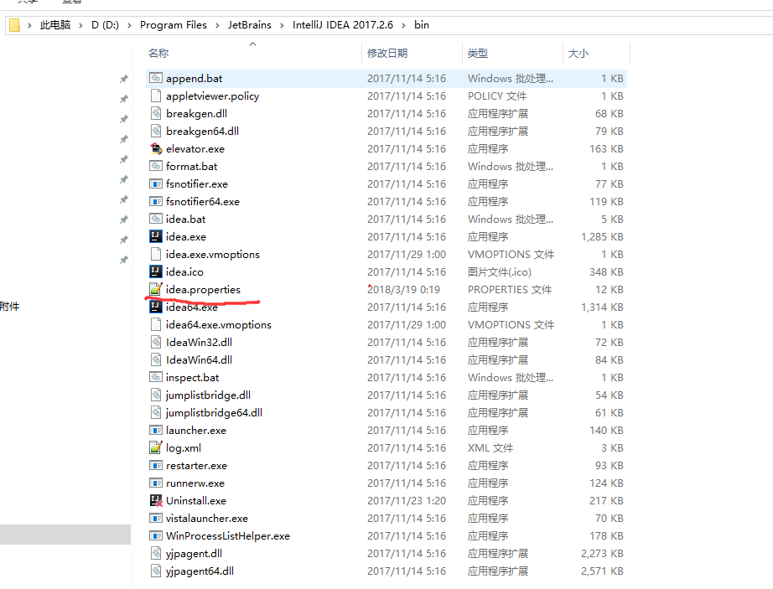Click the idea.bat file icon
773x589 pixels.
coord(156,219)
